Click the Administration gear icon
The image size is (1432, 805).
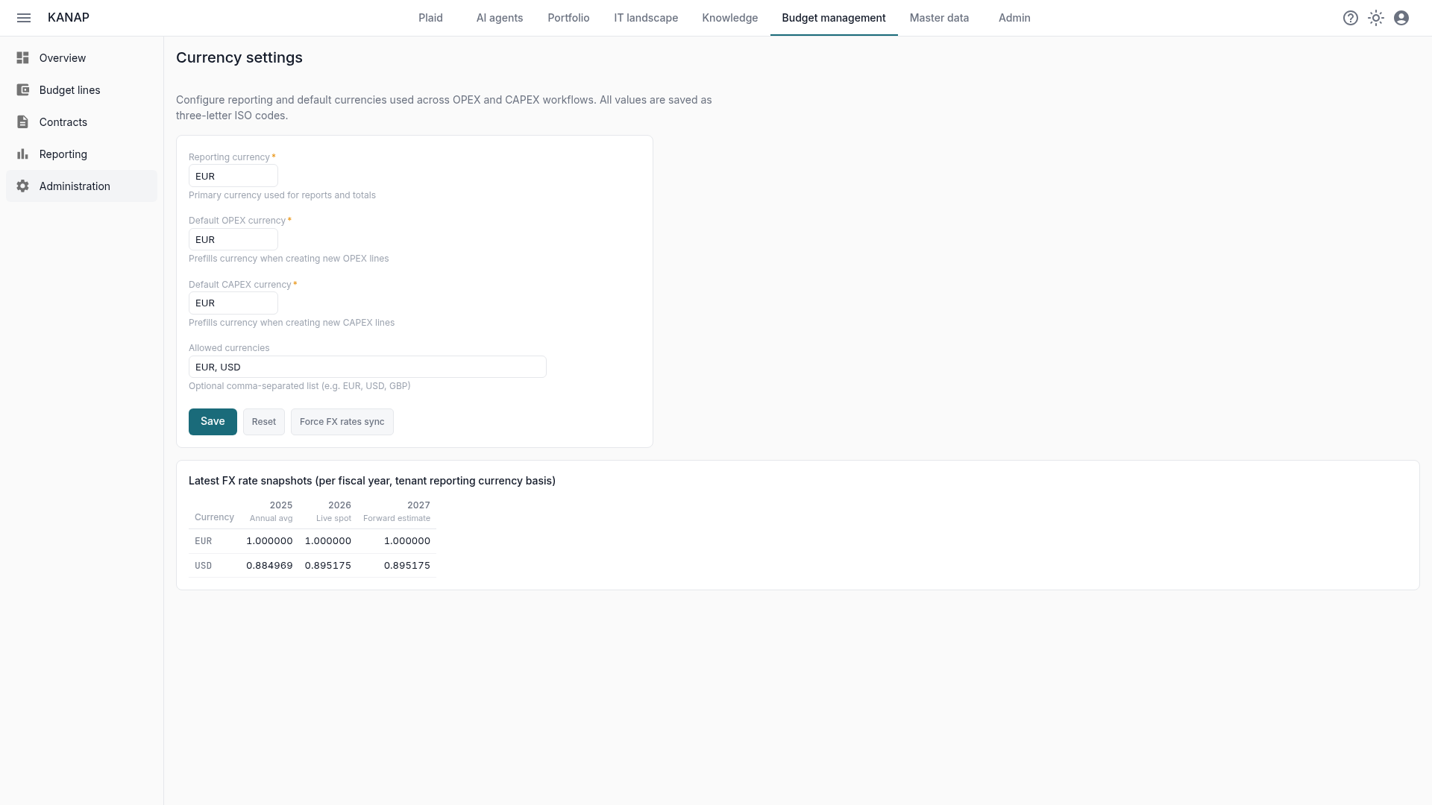[23, 186]
